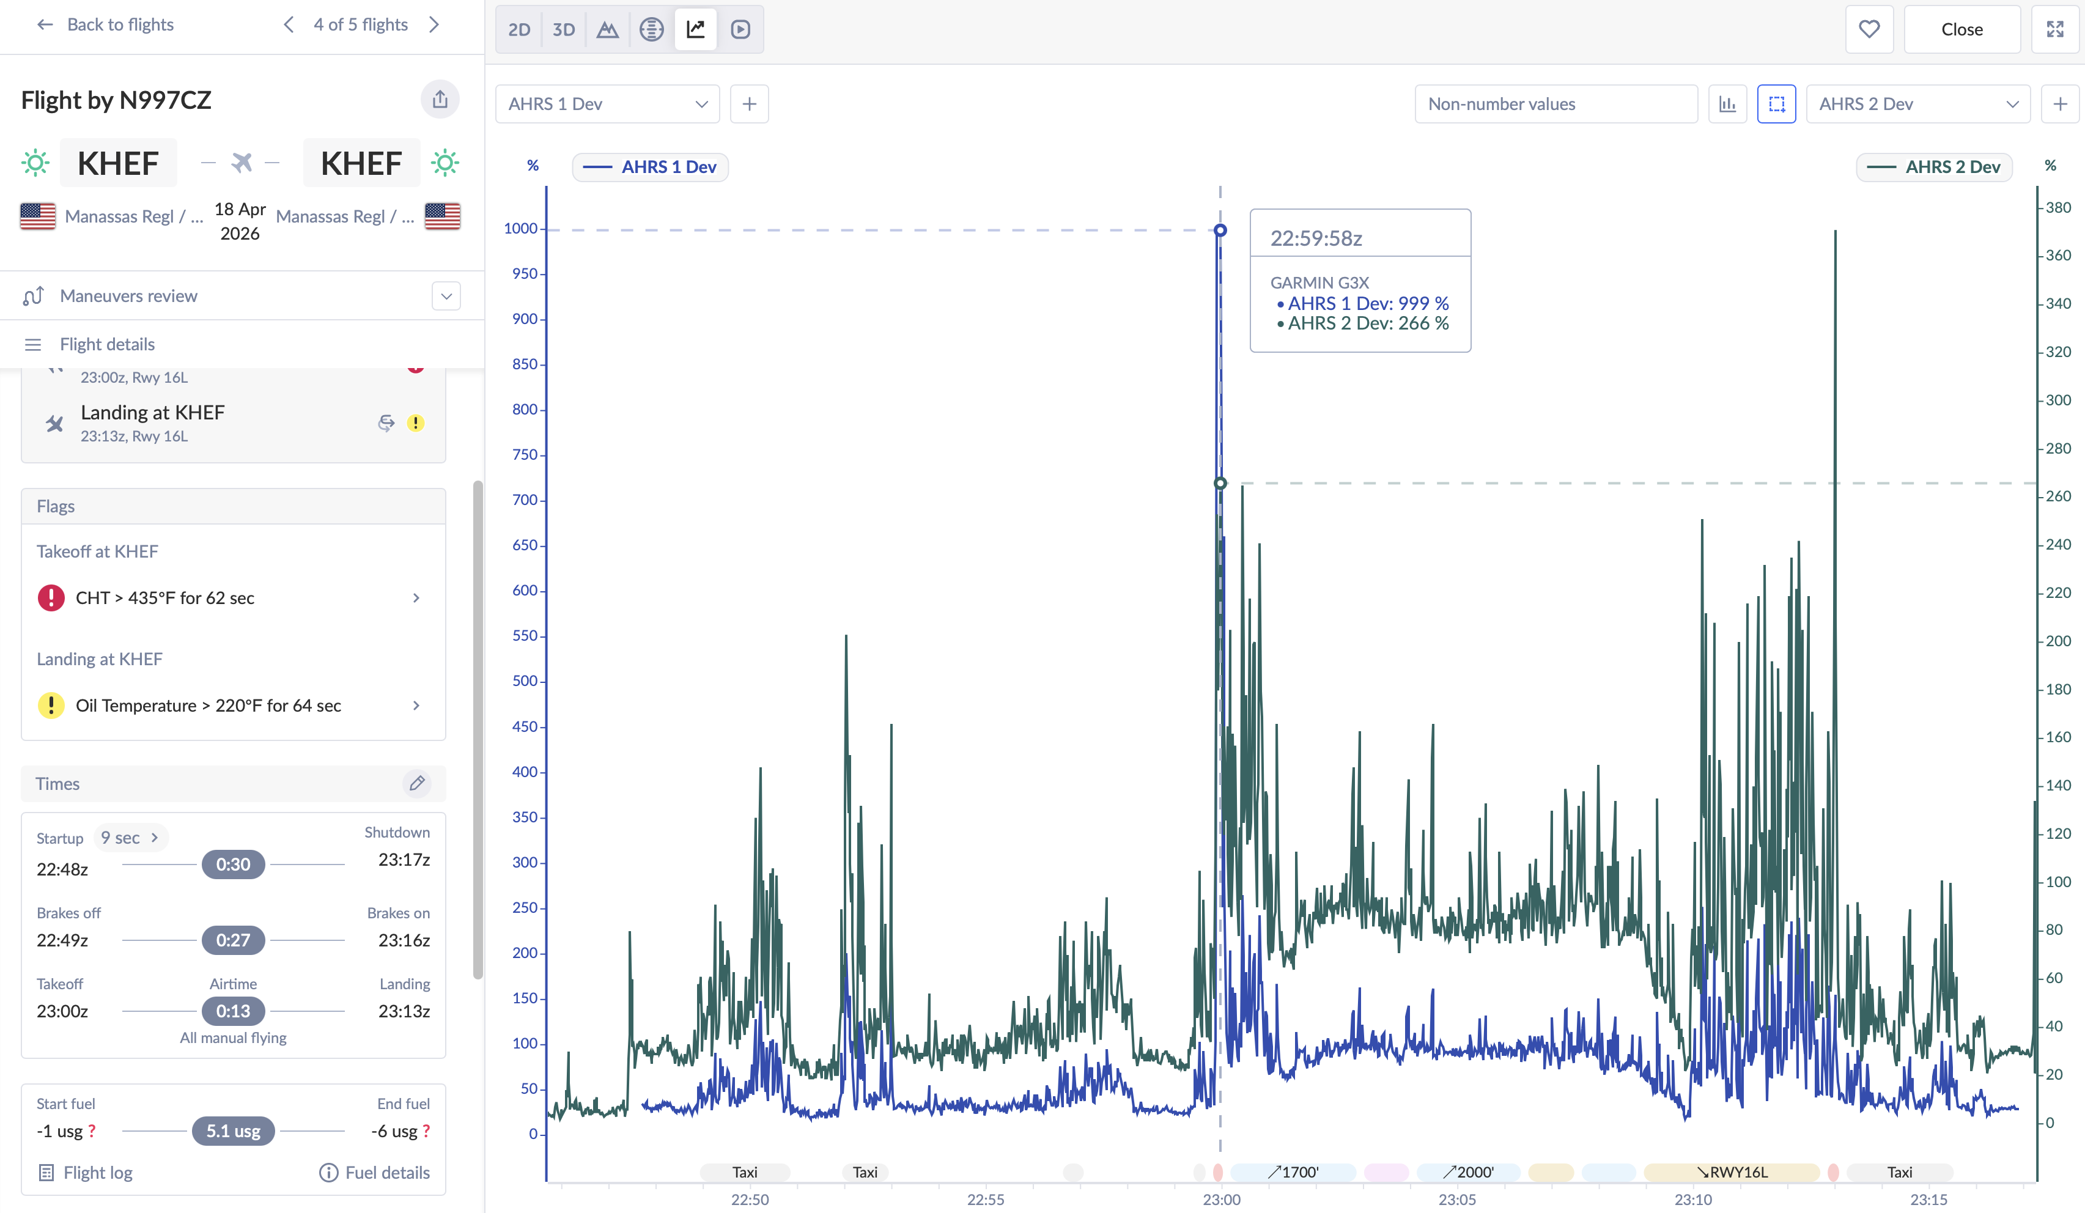The width and height of the screenshot is (2085, 1213).
Task: Click the 0:13 airtime pill
Action: point(234,1011)
